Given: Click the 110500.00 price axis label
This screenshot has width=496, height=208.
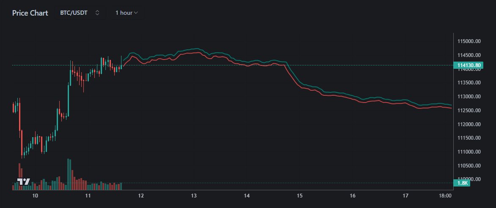Looking at the screenshot, I should [x=469, y=165].
